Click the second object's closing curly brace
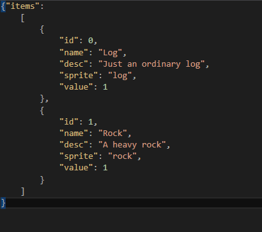Image resolution: width=262 pixels, height=232 pixels. coord(42,180)
